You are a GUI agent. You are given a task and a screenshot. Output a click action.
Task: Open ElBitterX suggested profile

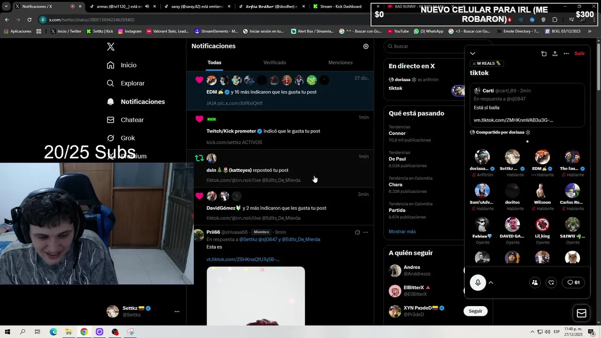coord(414,287)
